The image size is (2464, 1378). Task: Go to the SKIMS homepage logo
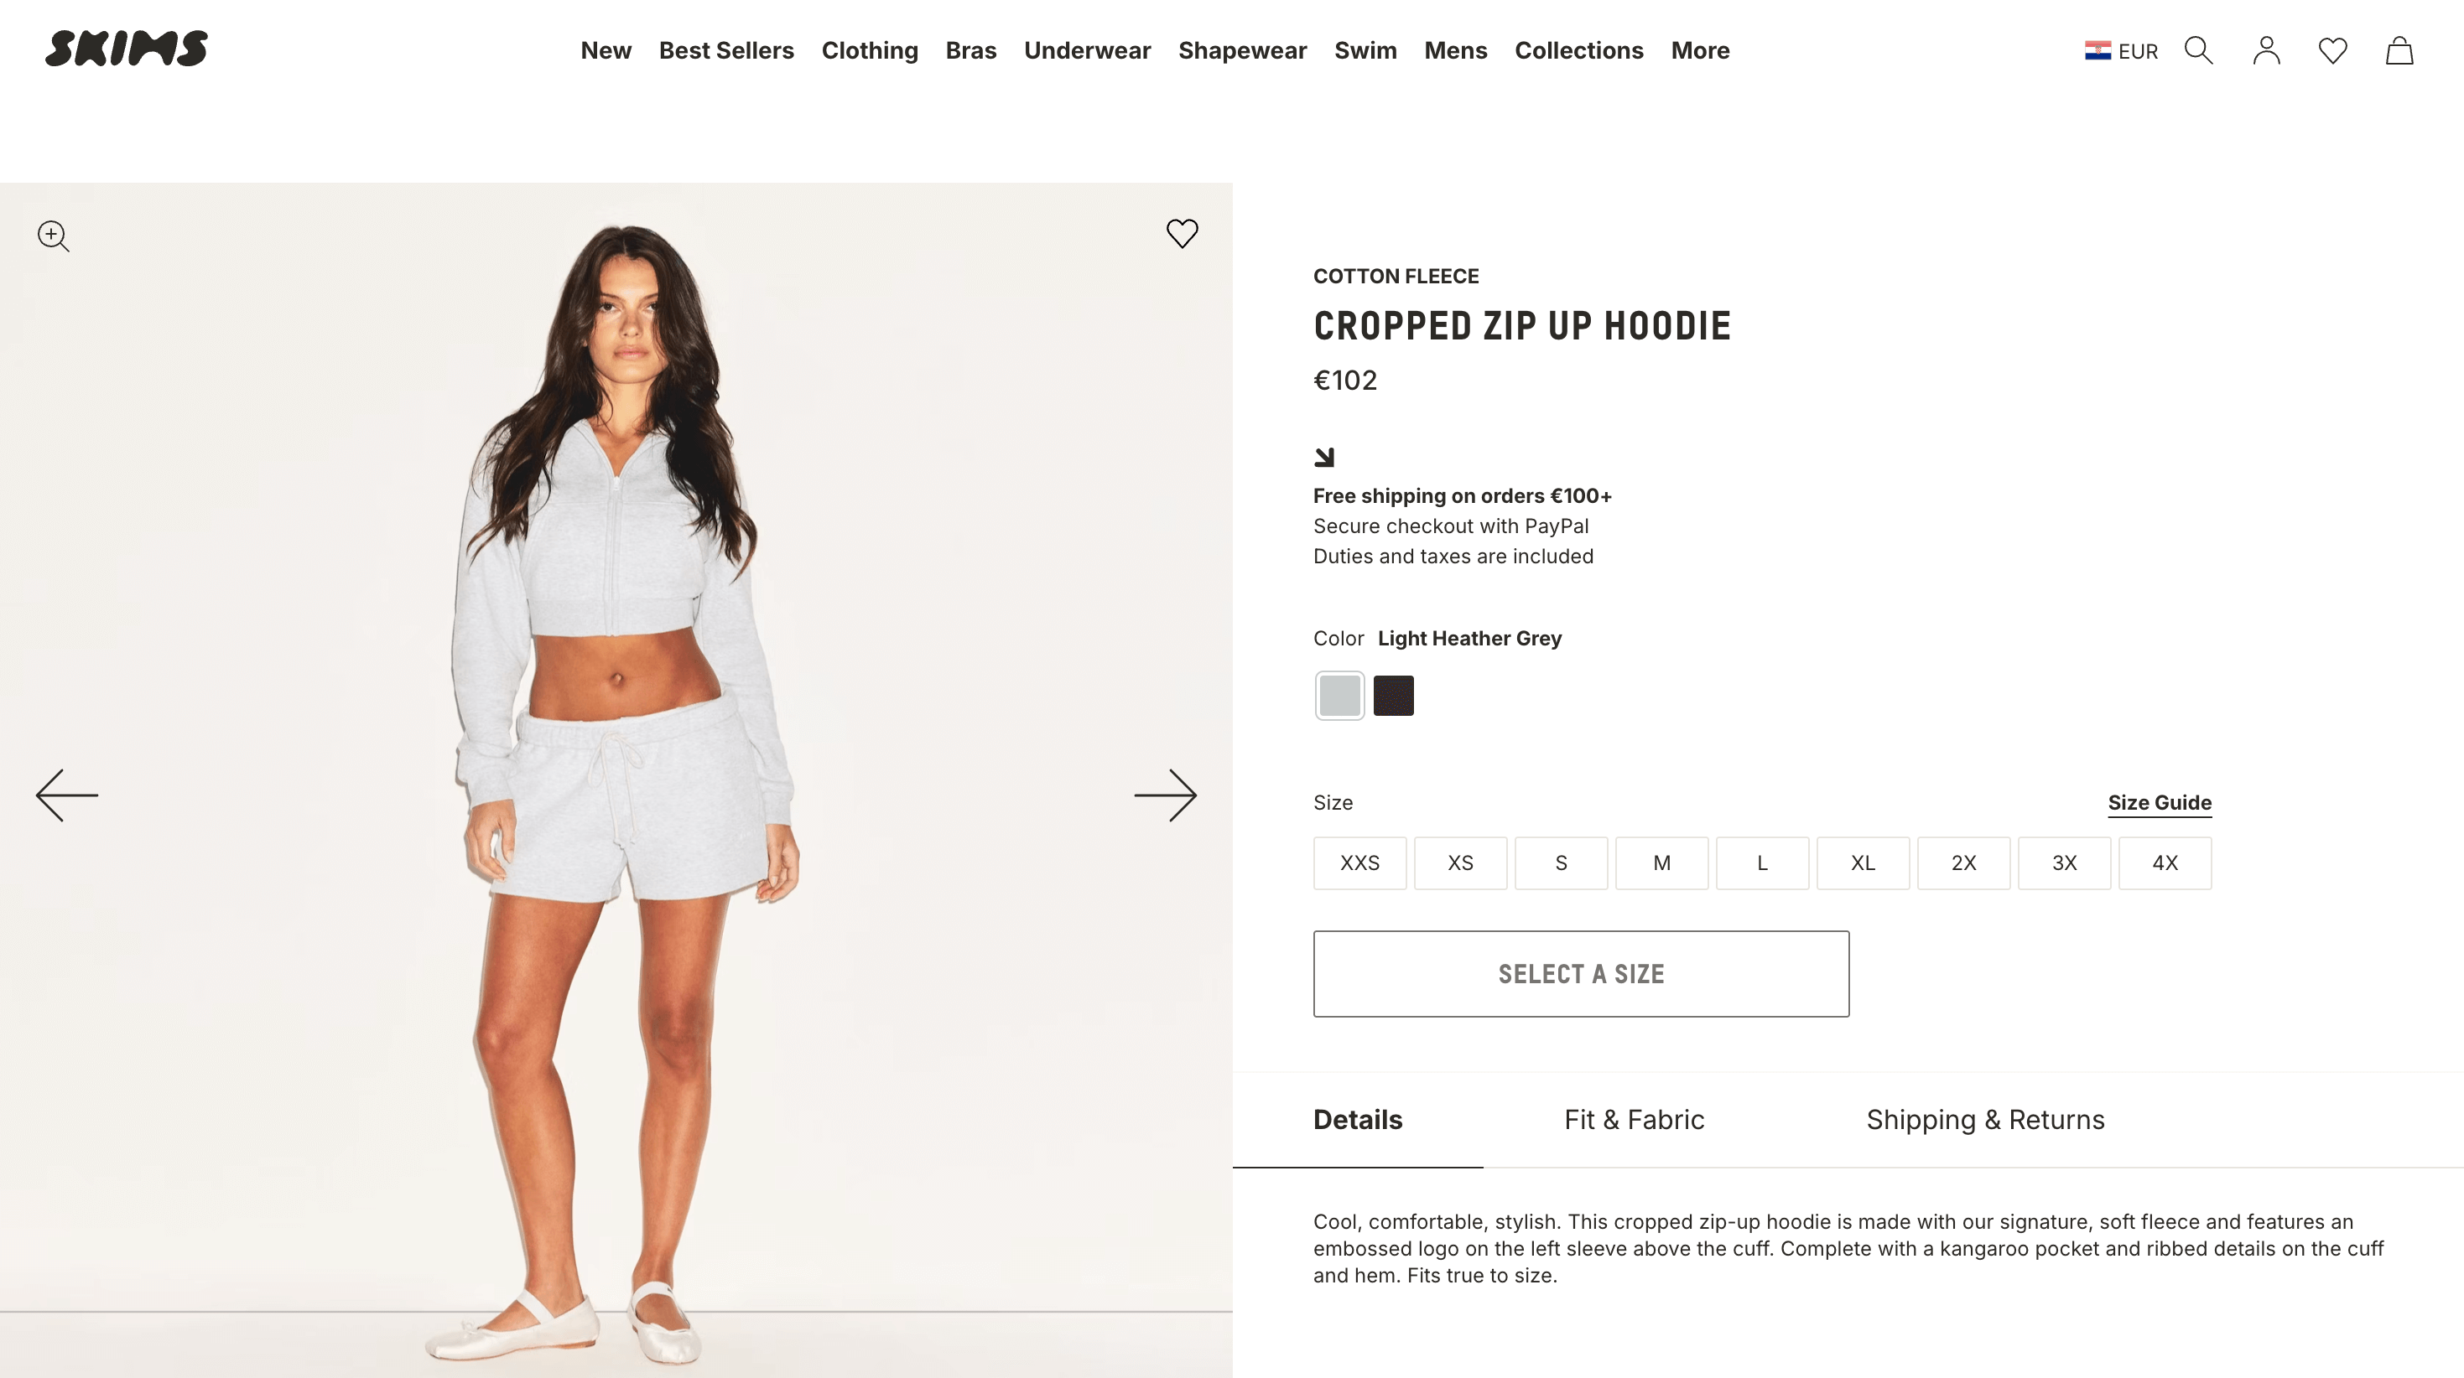click(127, 49)
